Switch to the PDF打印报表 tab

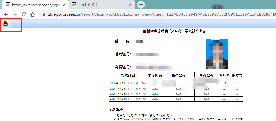102,5
